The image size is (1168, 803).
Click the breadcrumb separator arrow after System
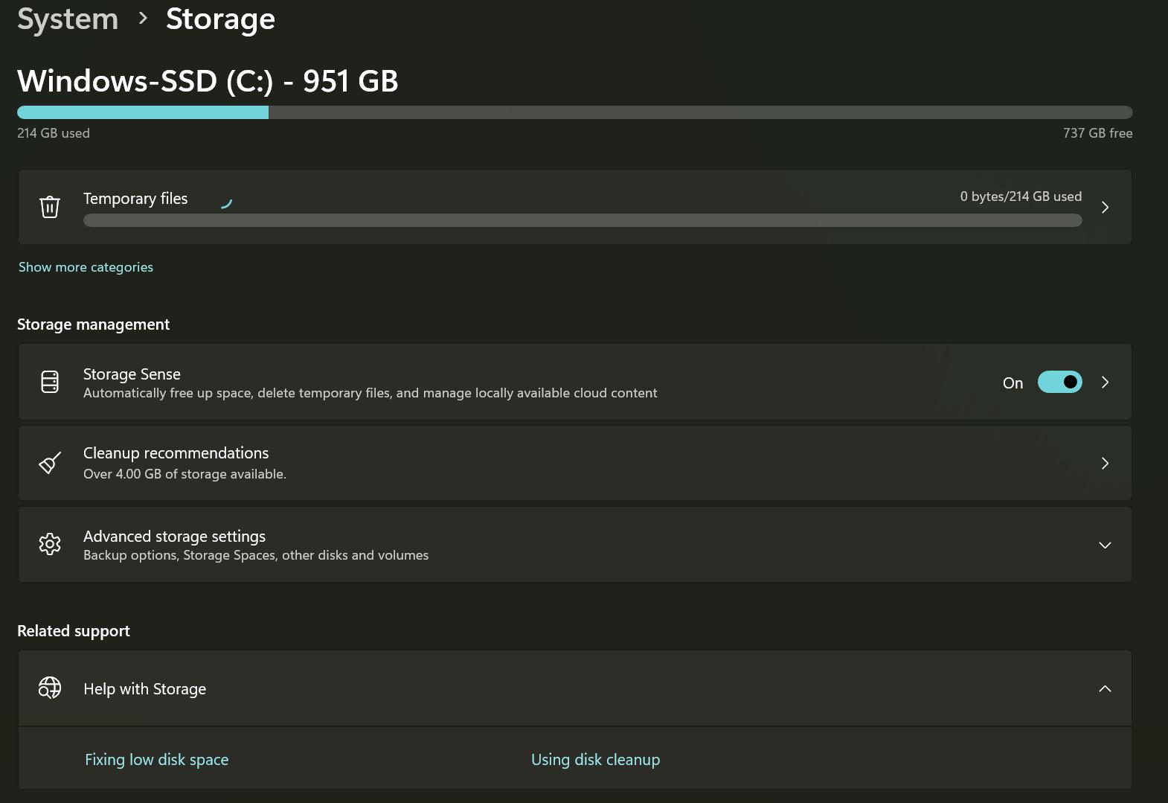pyautogui.click(x=143, y=19)
